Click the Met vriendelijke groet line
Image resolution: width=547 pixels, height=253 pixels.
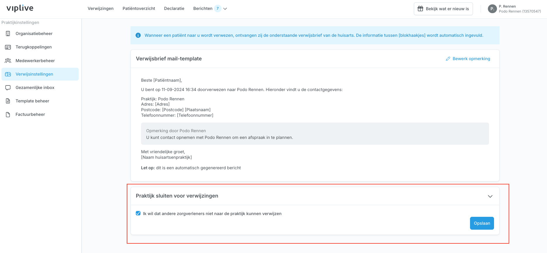click(163, 152)
